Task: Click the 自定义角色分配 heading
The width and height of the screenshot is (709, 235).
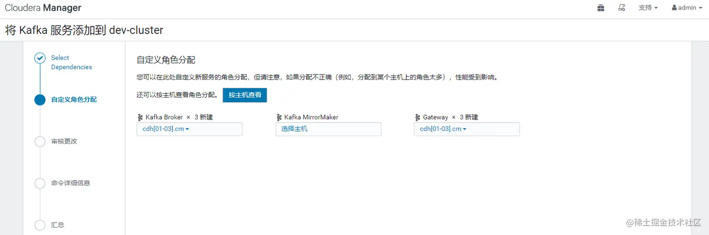Action: tap(166, 60)
